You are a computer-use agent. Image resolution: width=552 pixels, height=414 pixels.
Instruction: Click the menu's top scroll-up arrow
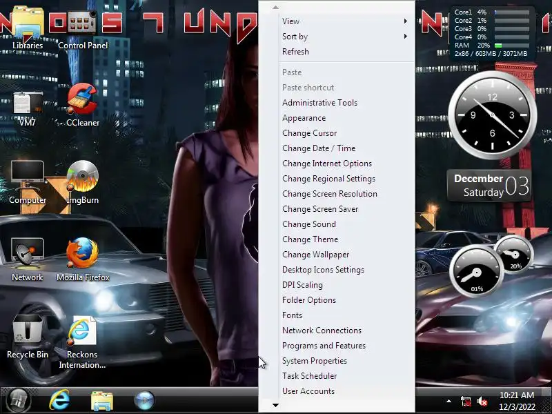tap(275, 8)
